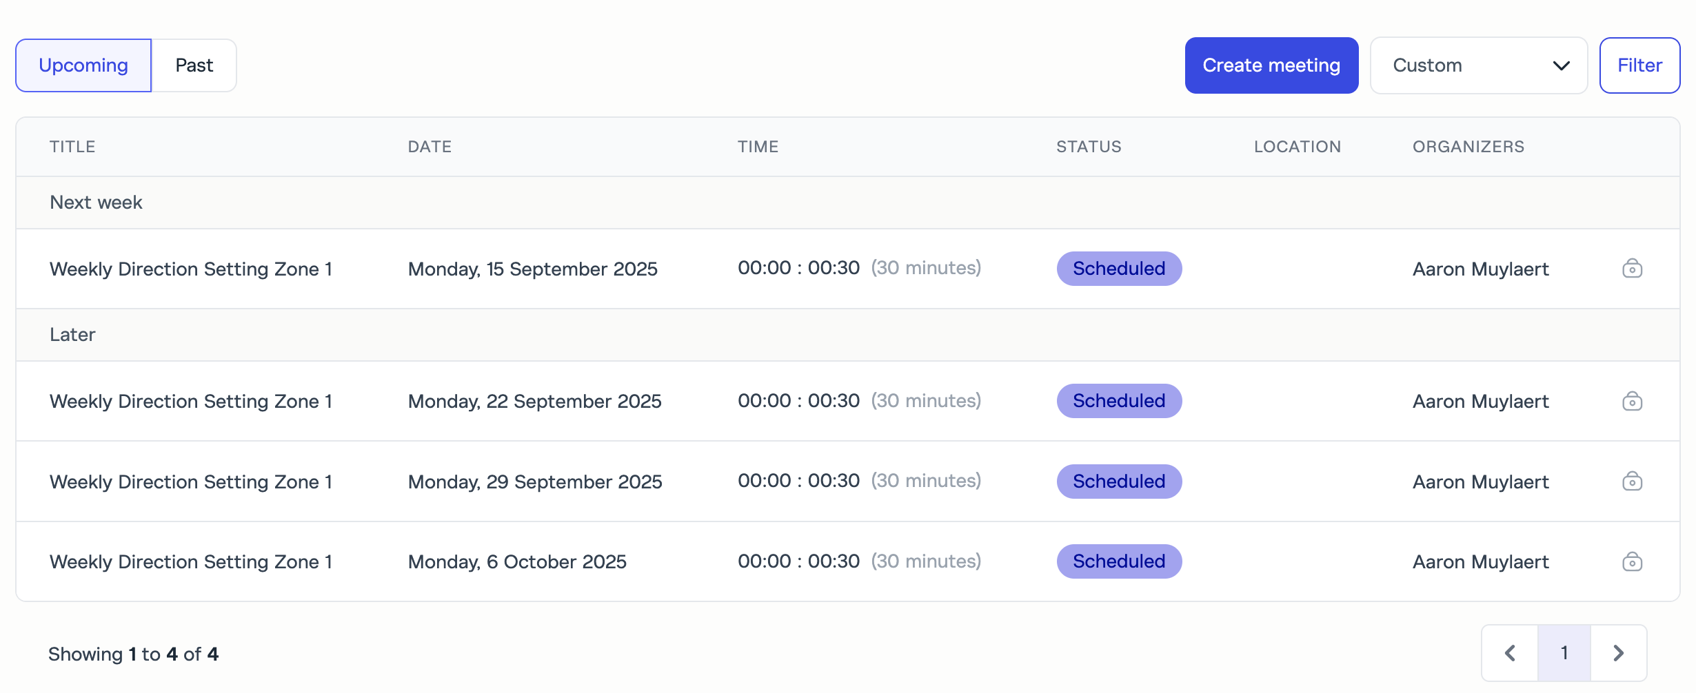Click lock icon for 15 September meeting
The height and width of the screenshot is (693, 1696).
tap(1632, 269)
